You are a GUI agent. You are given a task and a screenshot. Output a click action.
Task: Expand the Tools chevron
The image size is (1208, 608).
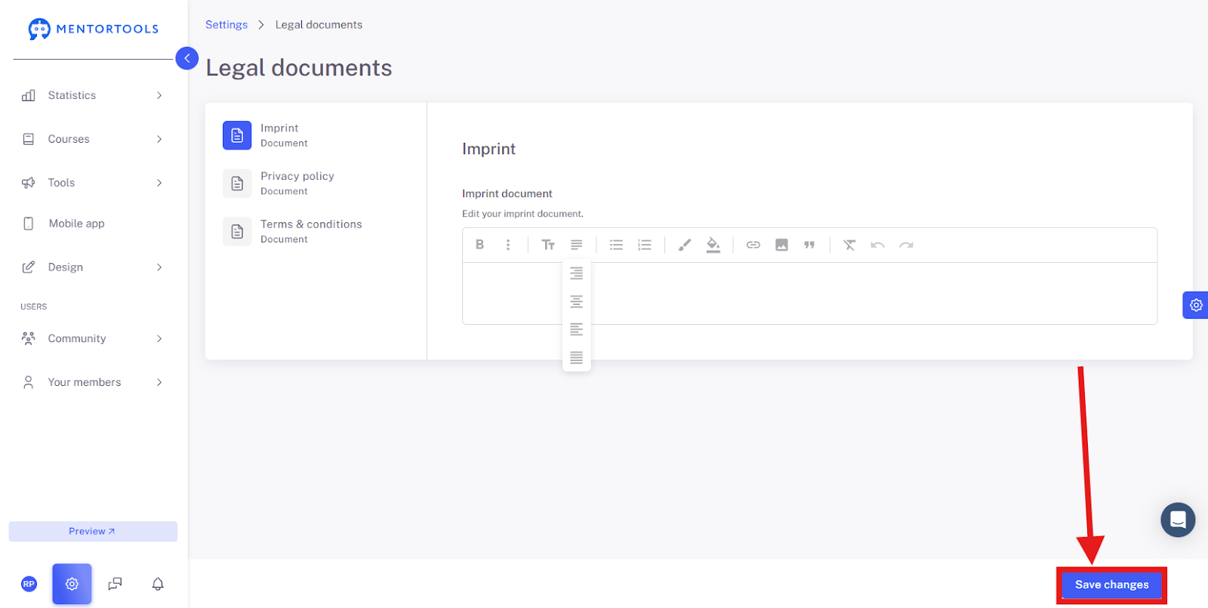(159, 183)
